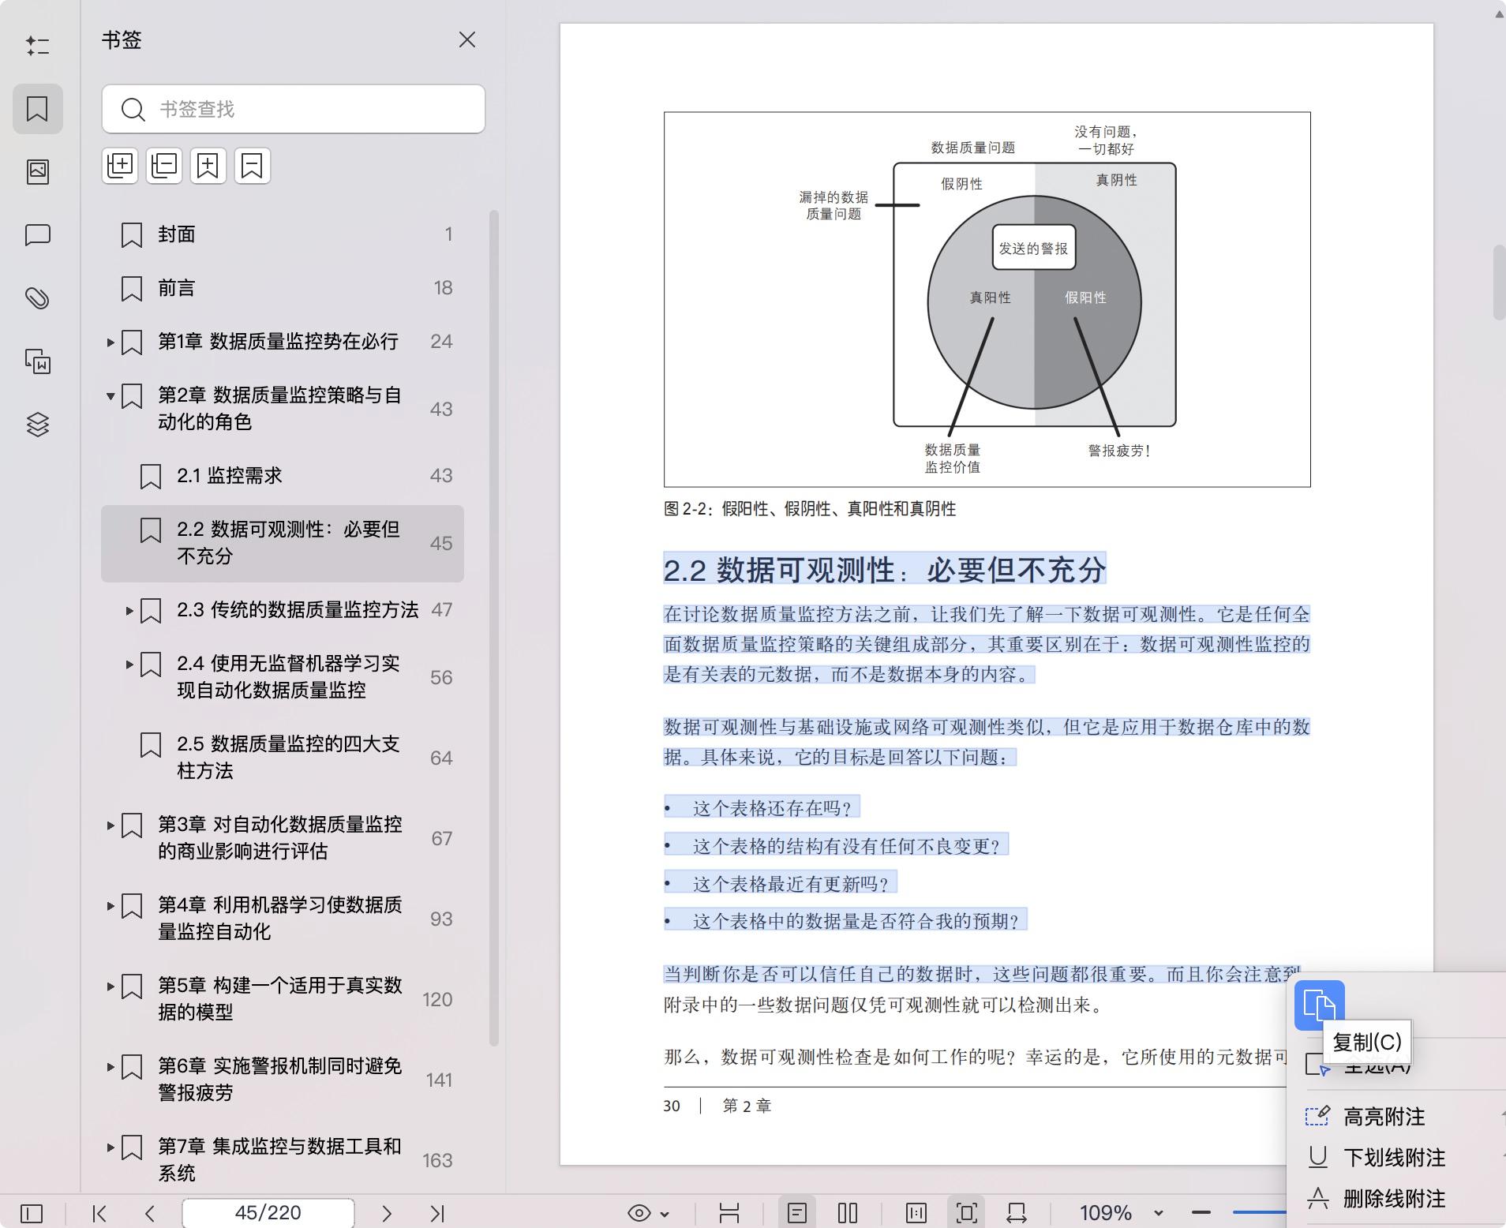This screenshot has height=1228, width=1506.
Task: Expand 2.4 使用无监督机器学习 bookmark
Action: 129,664
